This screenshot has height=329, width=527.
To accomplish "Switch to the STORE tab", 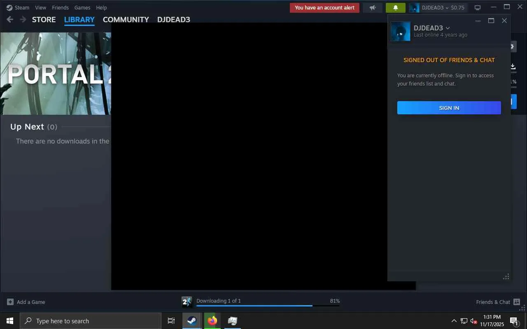I will click(44, 19).
